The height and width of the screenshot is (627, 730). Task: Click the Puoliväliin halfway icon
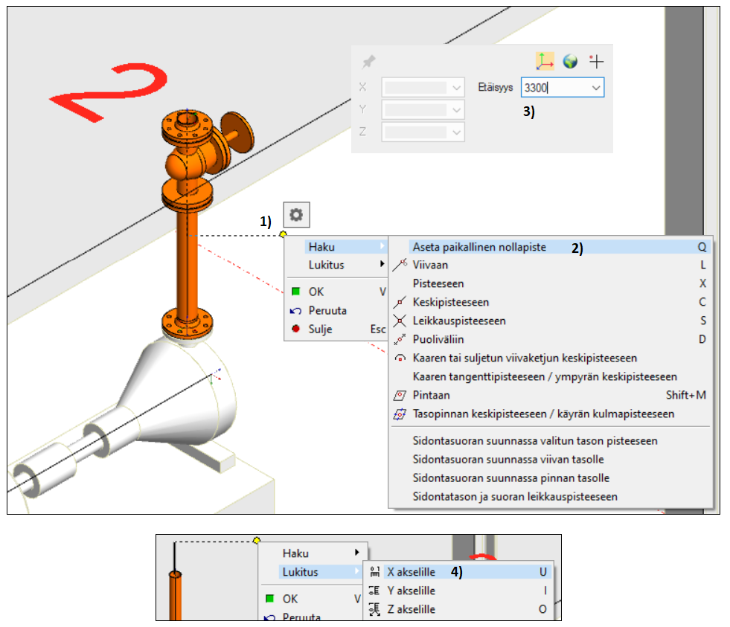tap(400, 339)
